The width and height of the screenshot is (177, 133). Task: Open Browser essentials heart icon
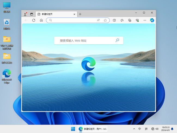137,20
